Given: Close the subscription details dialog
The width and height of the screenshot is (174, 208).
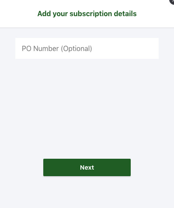Looking at the screenshot, I should pyautogui.click(x=172, y=2).
